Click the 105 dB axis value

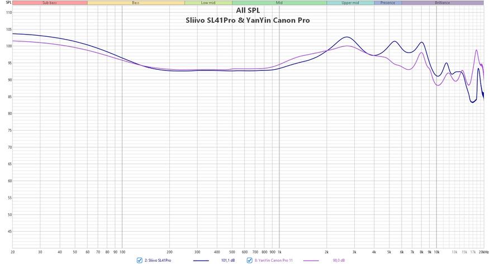click(9, 30)
